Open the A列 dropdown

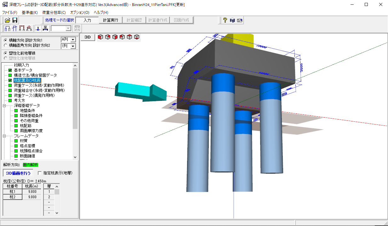[x=73, y=40]
